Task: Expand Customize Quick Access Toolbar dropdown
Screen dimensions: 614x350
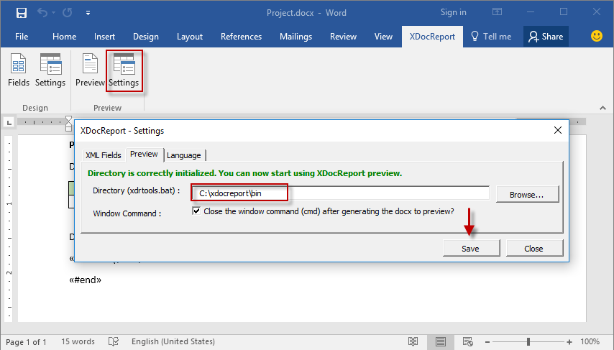Action: pos(88,12)
